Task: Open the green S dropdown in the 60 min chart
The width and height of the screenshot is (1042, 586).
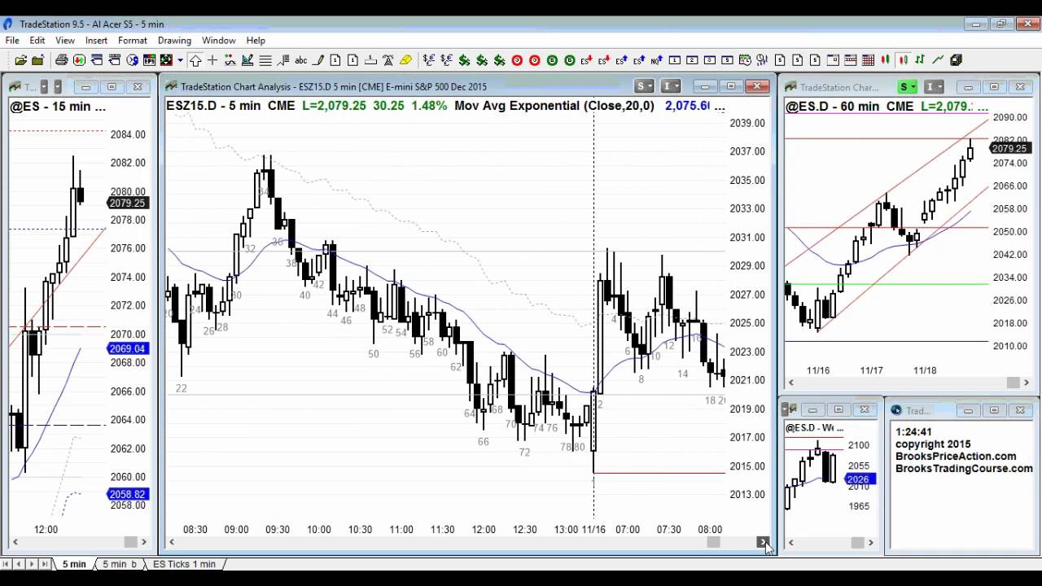Action: click(x=908, y=86)
